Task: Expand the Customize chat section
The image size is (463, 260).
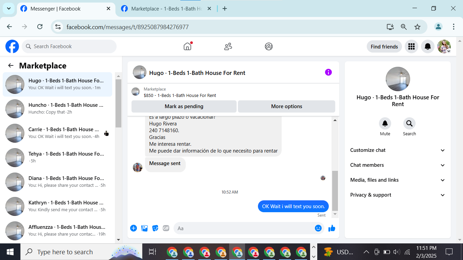Action: pyautogui.click(x=398, y=150)
